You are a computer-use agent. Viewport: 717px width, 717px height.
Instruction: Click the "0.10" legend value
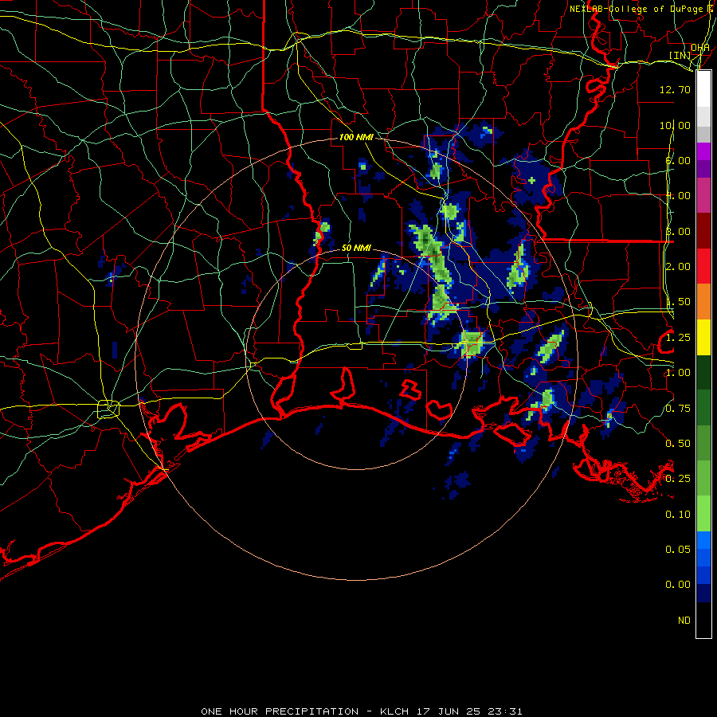pyautogui.click(x=678, y=515)
